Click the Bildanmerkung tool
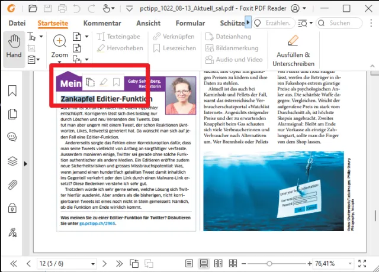 click(232, 48)
